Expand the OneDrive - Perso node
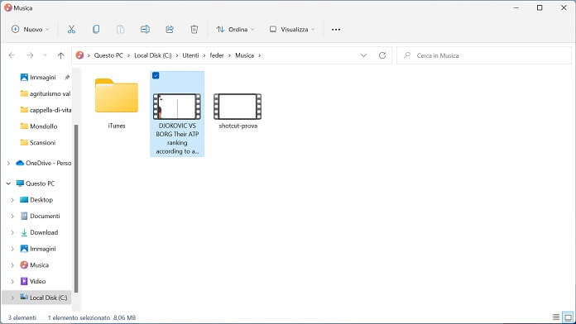The height and width of the screenshot is (324, 576). (x=8, y=163)
